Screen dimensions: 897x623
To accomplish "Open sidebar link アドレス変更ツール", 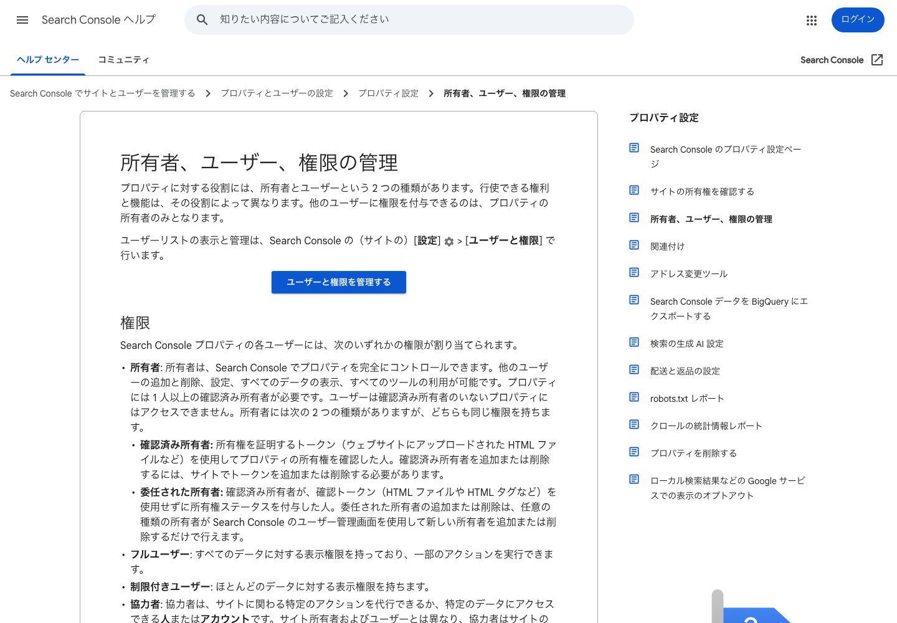I will [689, 274].
